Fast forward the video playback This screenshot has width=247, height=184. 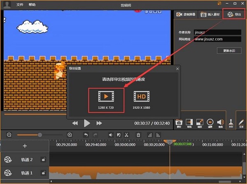99,123
